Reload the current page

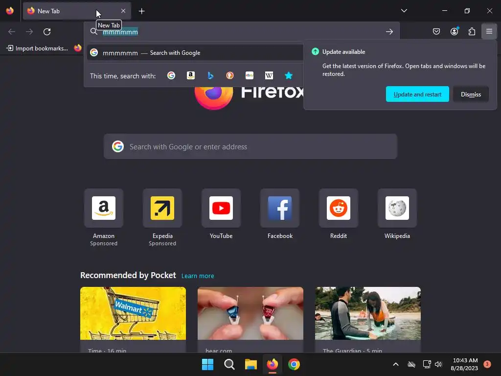(47, 32)
